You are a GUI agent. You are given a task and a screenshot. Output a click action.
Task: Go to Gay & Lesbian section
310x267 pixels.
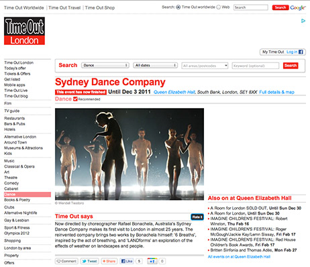[17, 220]
